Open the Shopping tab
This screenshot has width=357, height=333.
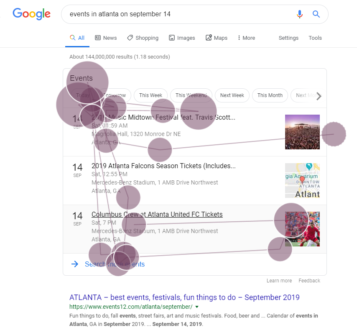[143, 38]
